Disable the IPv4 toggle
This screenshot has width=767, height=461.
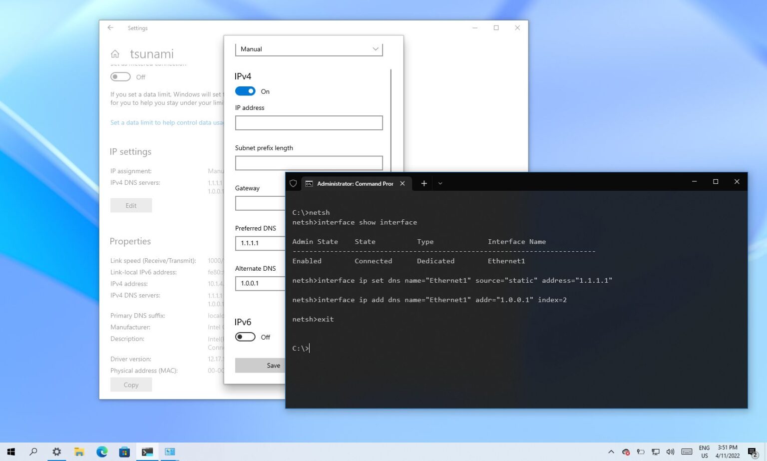coord(245,91)
